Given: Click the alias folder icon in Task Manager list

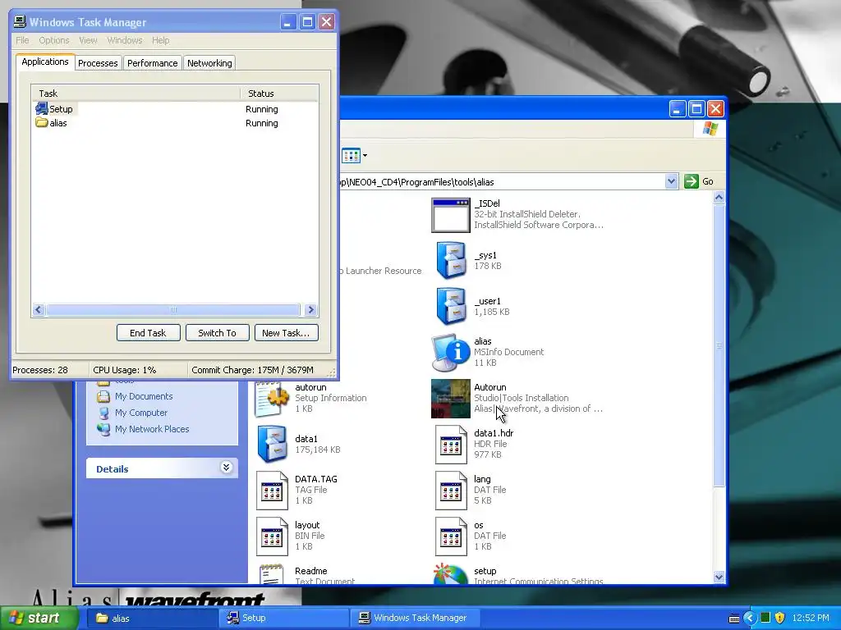Looking at the screenshot, I should click(x=42, y=123).
